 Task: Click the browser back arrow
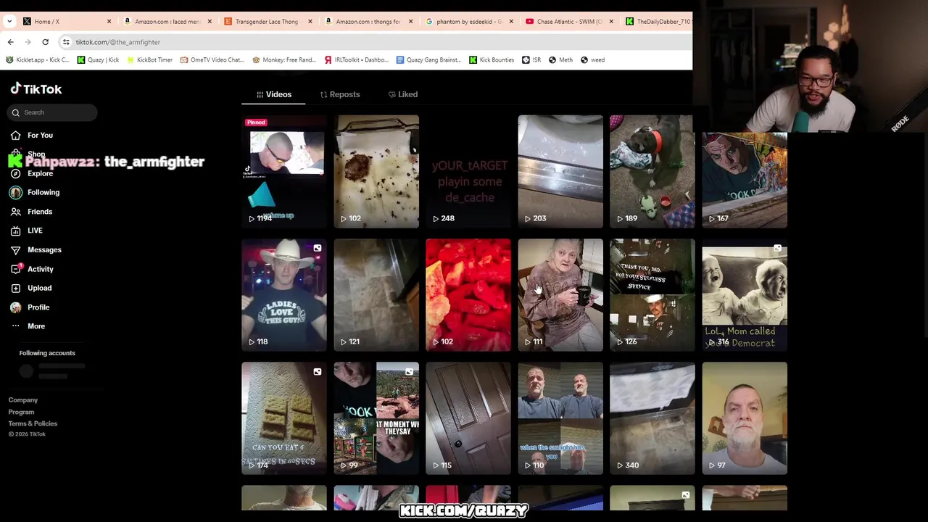(11, 42)
